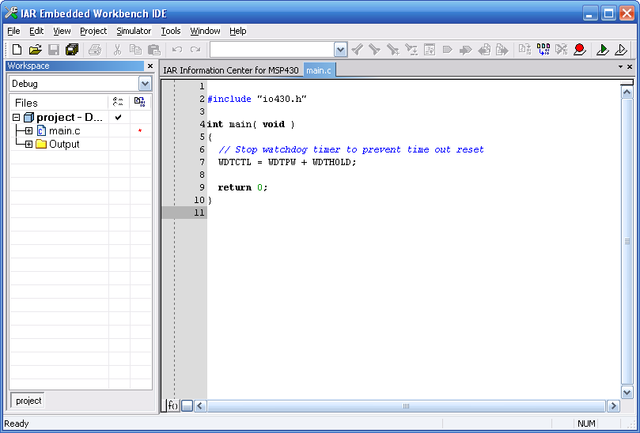The image size is (640, 433).
Task: Print the document with printer icon
Action: point(95,50)
